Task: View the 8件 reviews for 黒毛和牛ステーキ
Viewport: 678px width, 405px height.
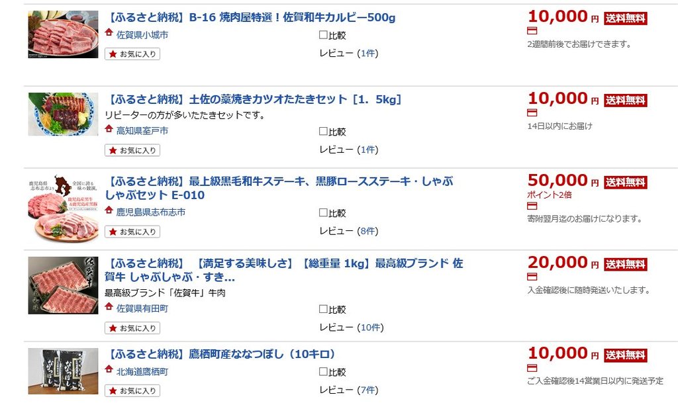Action: coord(368,231)
